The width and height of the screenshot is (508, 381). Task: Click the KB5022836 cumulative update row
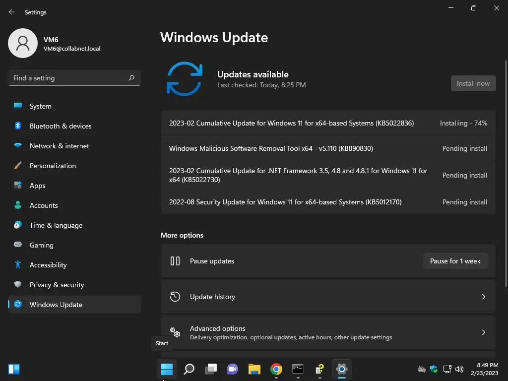point(328,123)
